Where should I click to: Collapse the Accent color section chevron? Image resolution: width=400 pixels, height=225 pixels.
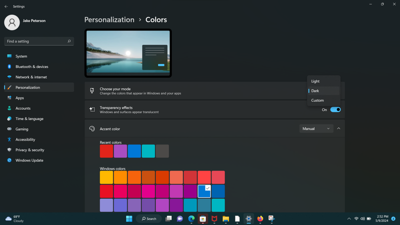coord(338,129)
